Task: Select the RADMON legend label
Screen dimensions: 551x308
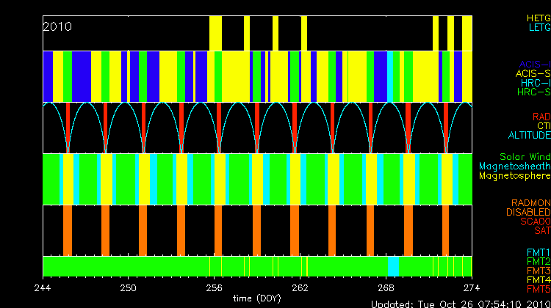Action: (x=530, y=202)
